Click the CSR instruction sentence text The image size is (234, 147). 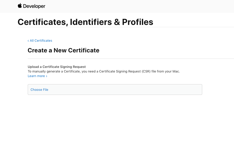[104, 71]
